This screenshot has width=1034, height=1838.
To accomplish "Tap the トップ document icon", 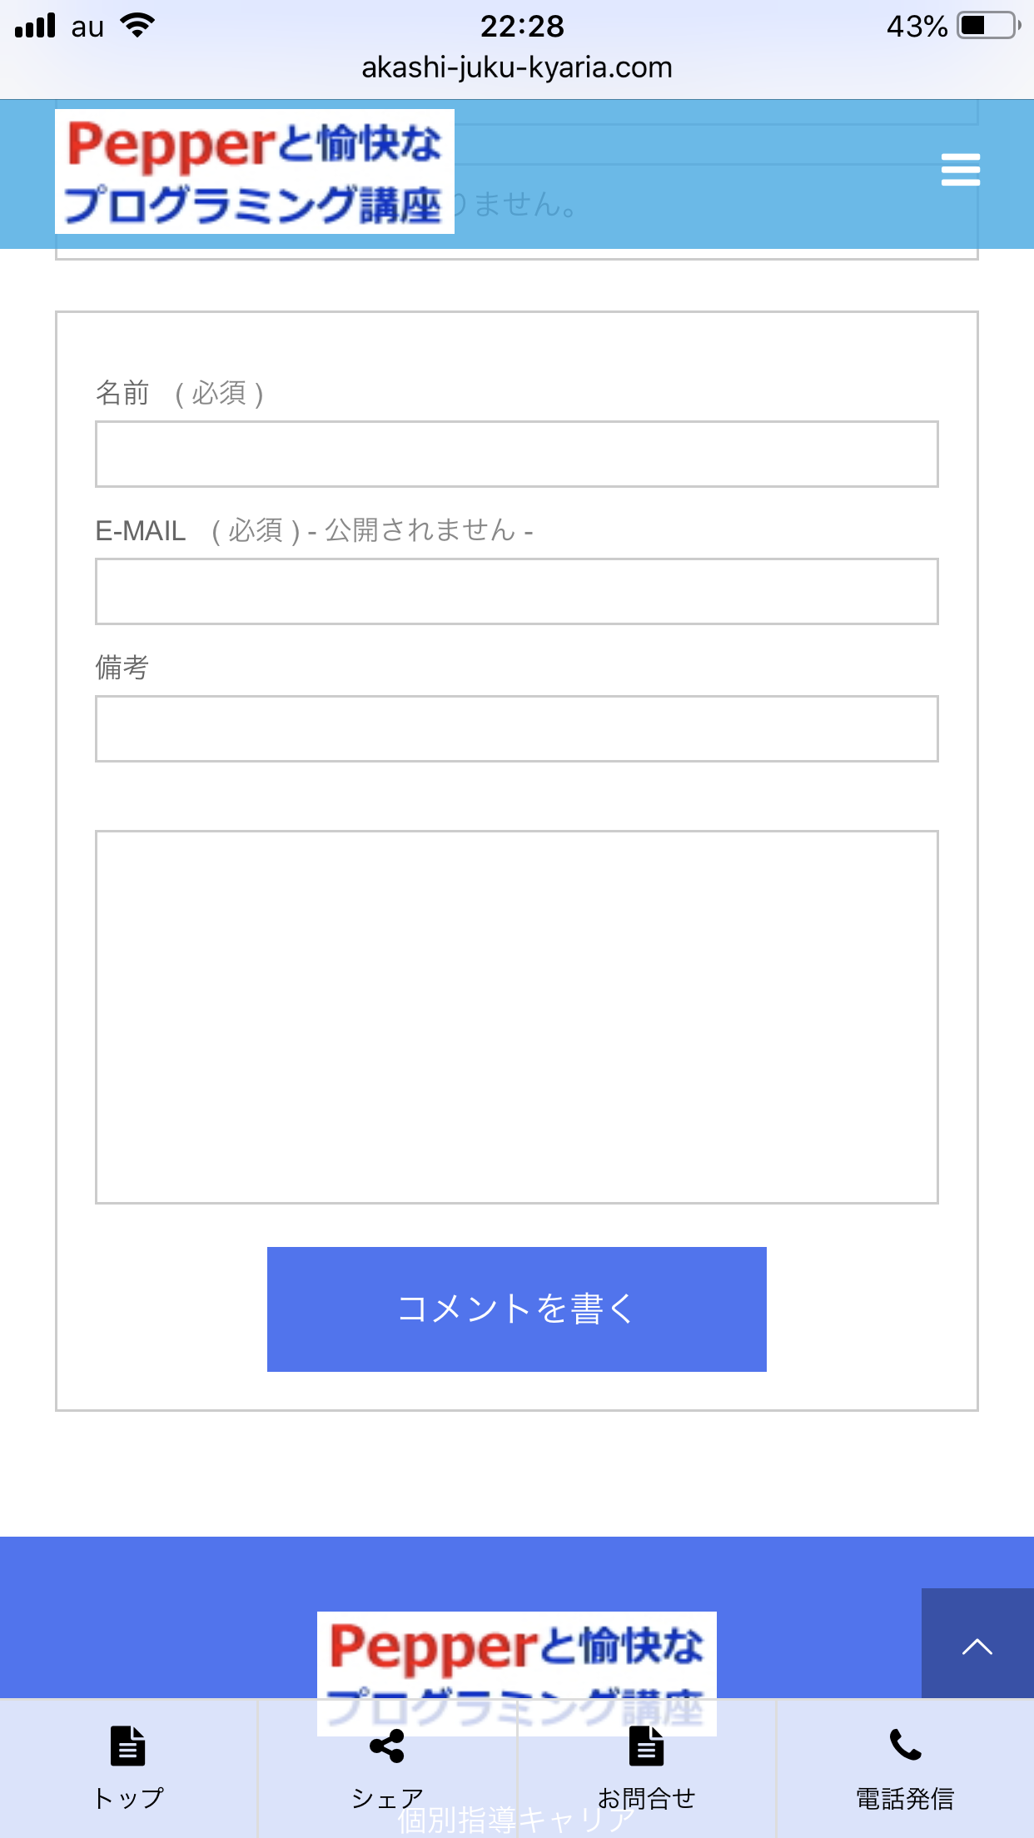I will (128, 1746).
